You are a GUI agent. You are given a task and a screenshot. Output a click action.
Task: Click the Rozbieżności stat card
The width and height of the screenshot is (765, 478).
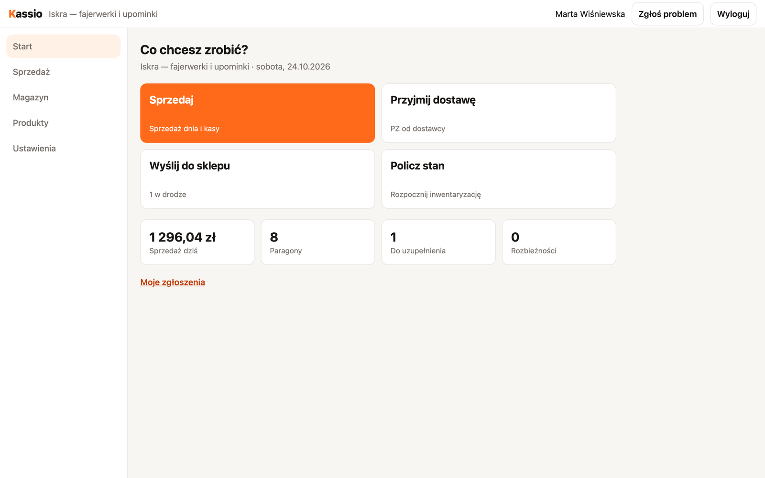pos(559,242)
